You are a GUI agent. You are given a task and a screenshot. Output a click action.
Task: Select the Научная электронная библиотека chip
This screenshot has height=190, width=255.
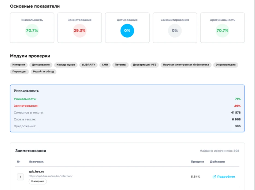click(x=186, y=65)
